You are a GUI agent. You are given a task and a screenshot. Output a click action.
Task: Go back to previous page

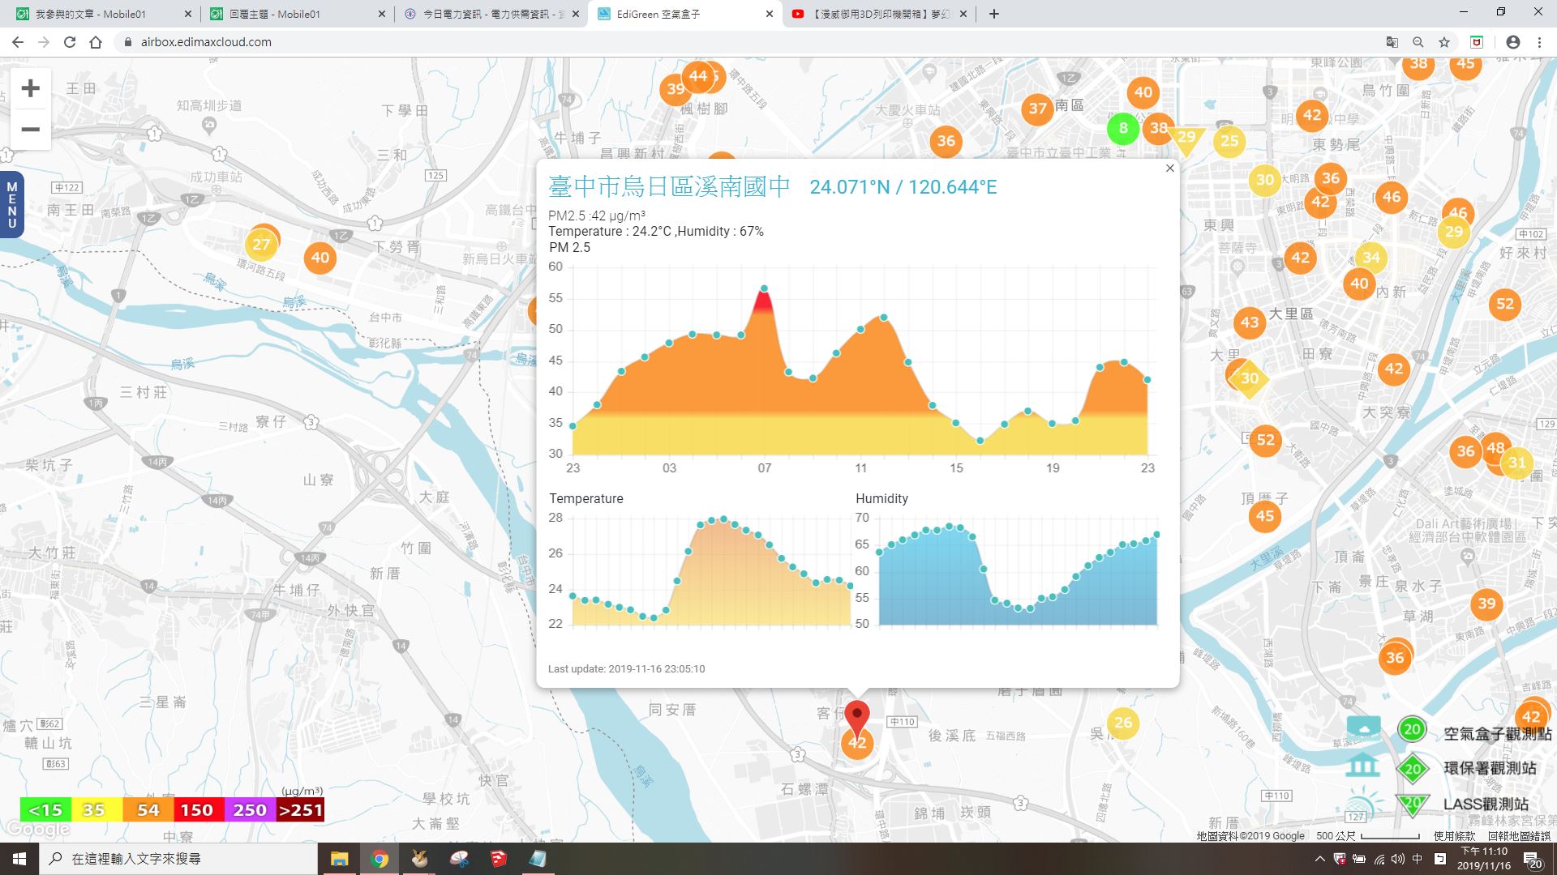click(x=18, y=42)
